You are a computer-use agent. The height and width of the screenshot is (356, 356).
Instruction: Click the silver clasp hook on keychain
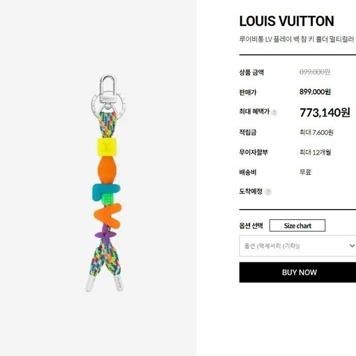pyautogui.click(x=108, y=90)
